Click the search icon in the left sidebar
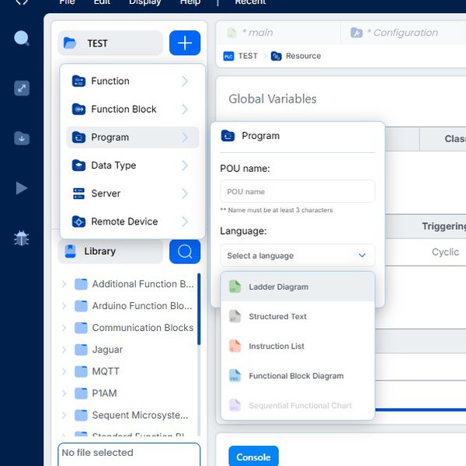Viewport: 466px width, 466px height. click(22, 38)
